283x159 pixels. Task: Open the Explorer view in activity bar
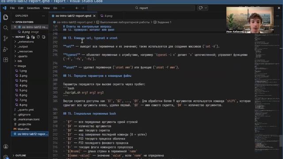pos(6,17)
